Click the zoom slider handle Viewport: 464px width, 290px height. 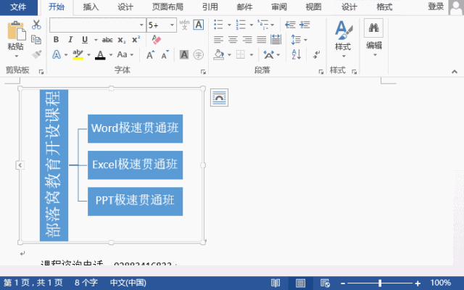pyautogui.click(x=380, y=283)
